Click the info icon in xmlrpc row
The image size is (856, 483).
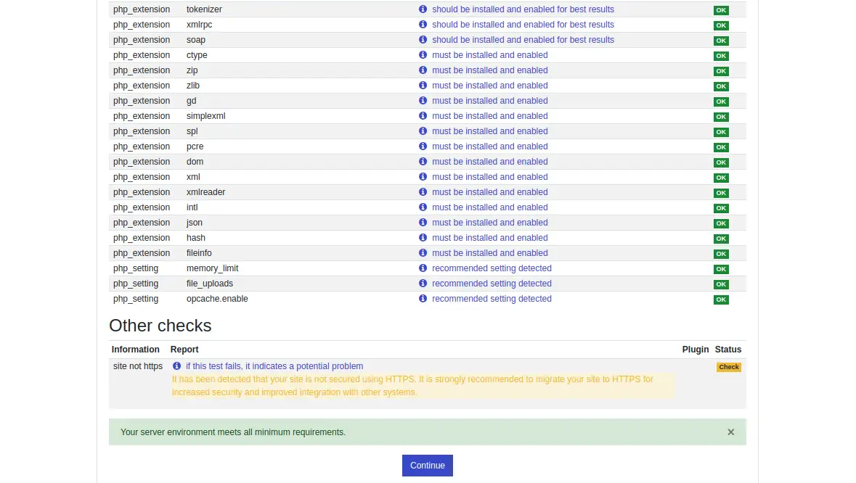(423, 25)
